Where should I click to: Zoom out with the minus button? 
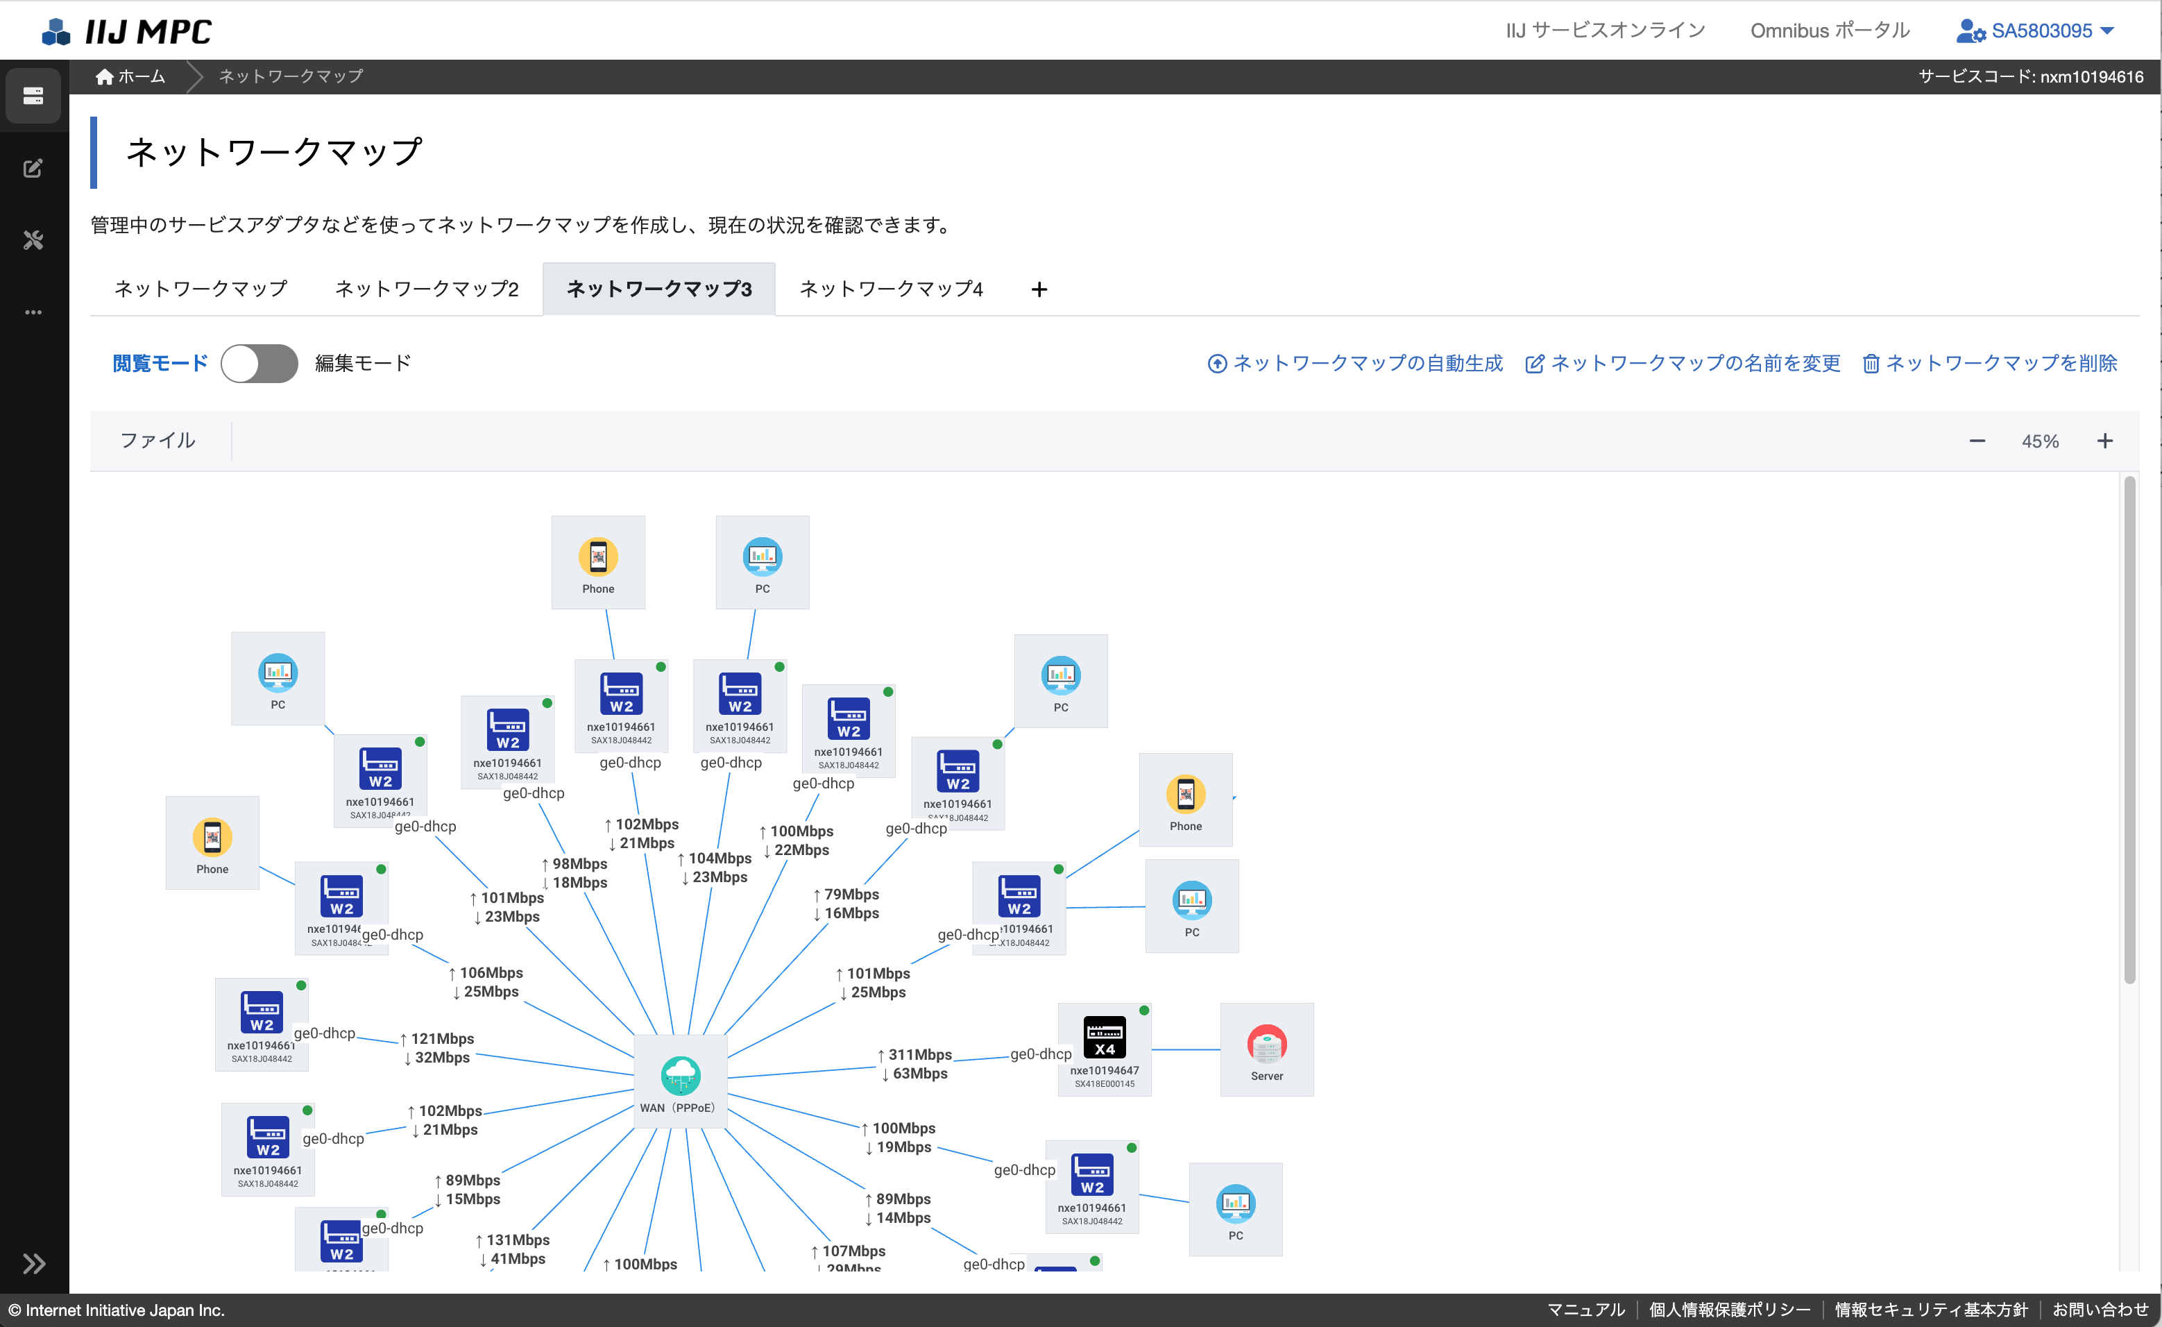click(1977, 441)
